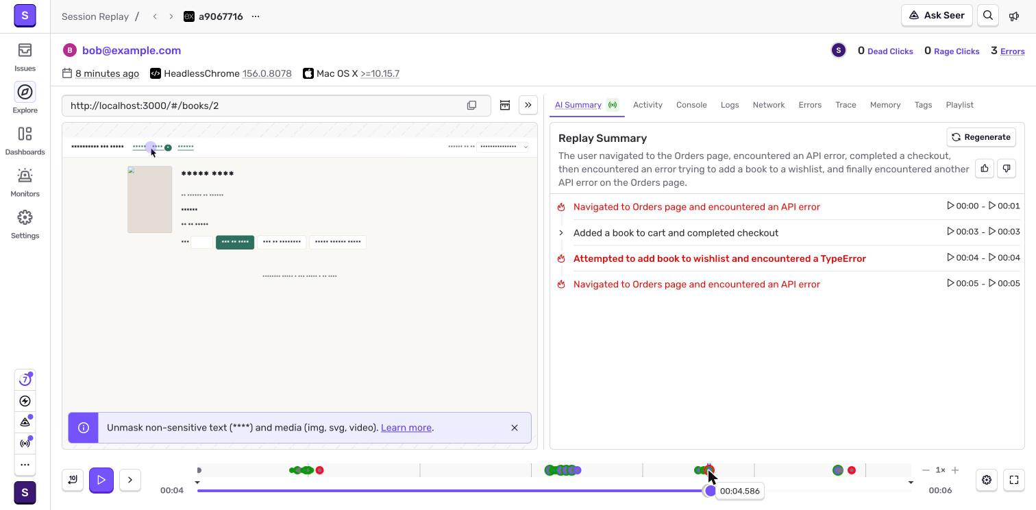Switch to the Network tab
This screenshot has height=510, width=1036.
tap(769, 105)
